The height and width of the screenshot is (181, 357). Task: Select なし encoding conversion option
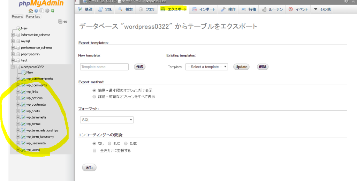(94, 144)
